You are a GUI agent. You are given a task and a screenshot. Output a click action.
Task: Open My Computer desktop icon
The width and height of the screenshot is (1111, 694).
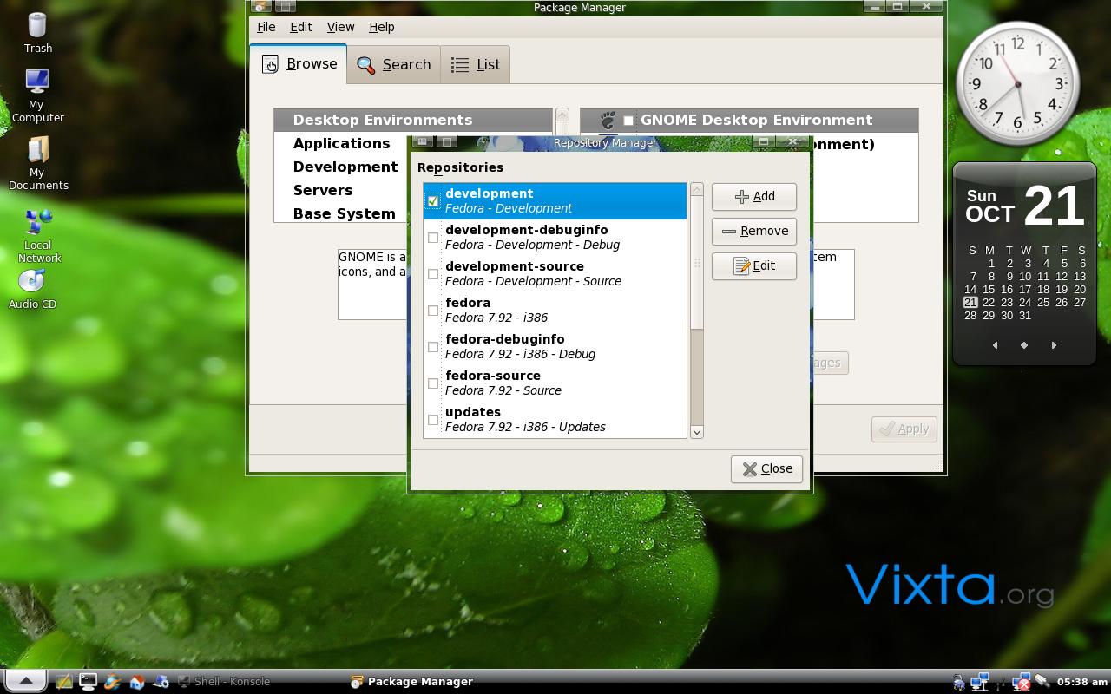click(x=37, y=95)
